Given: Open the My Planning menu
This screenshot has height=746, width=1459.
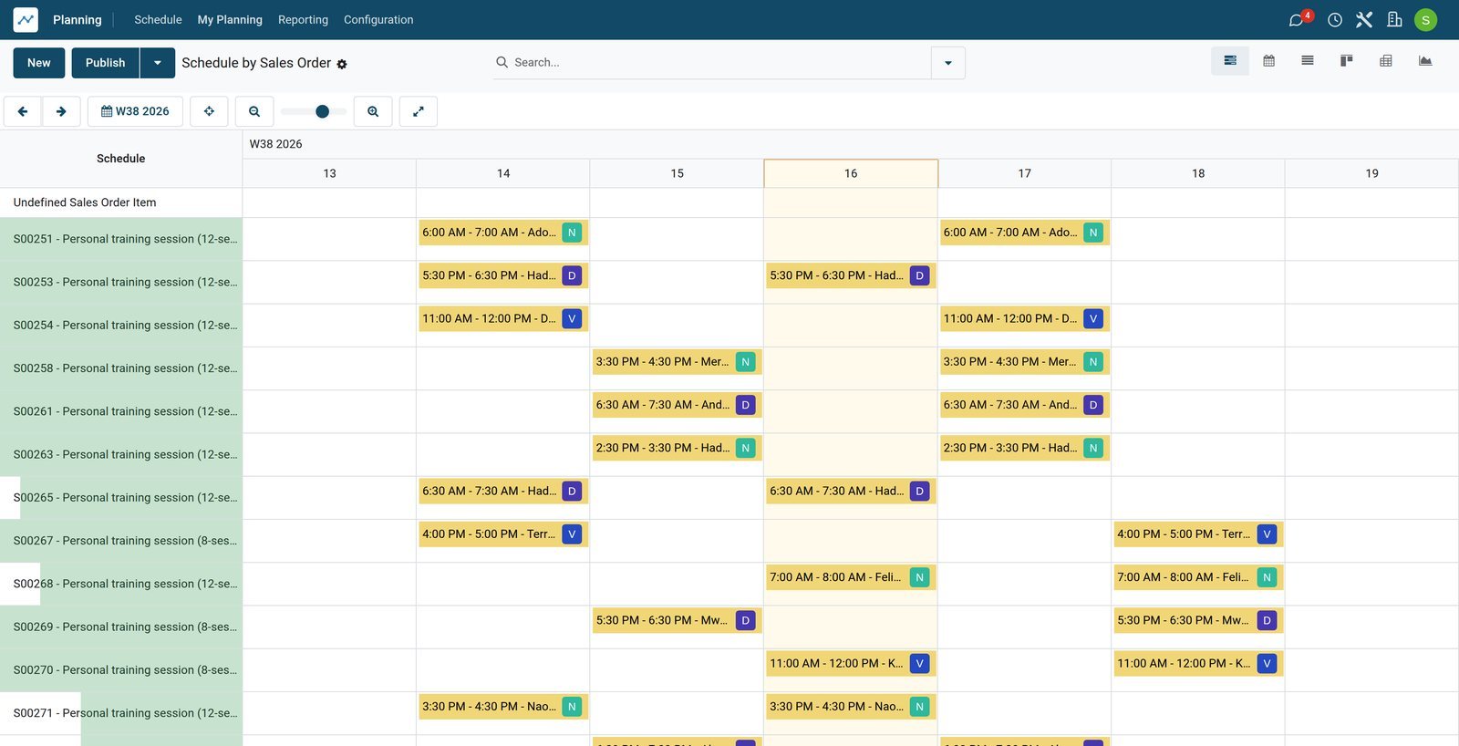Looking at the screenshot, I should click(230, 19).
